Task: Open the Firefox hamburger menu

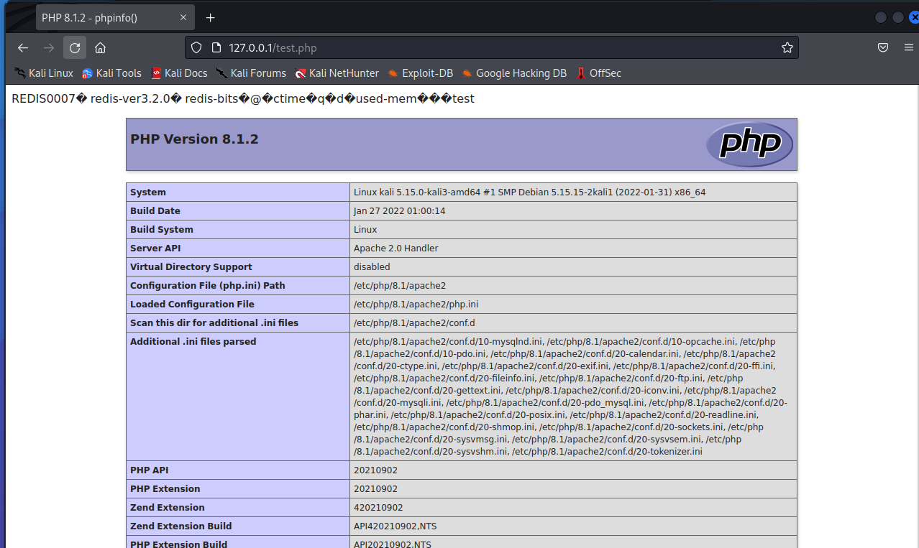Action: pos(909,48)
